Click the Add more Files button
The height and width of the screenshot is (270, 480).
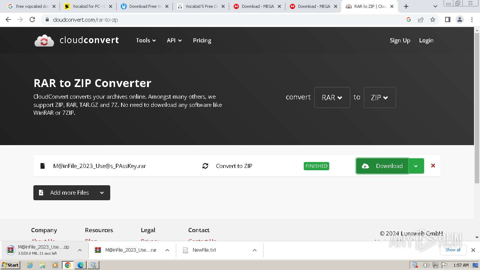[72, 192]
